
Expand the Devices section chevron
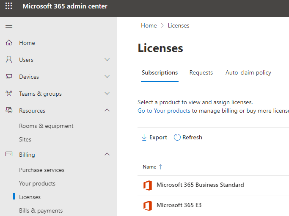pos(107,76)
